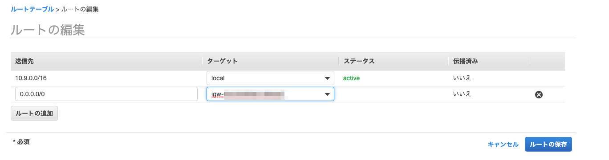Remove the 0.0.0.0/0 route with the X icon
Screen dimensions: 609x160
point(539,94)
